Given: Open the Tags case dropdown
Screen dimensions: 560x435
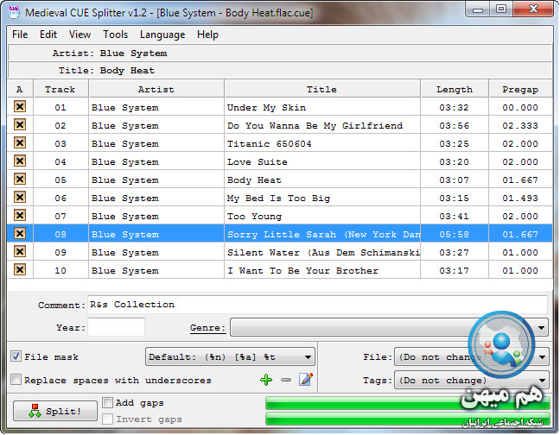Looking at the screenshot, I should tap(471, 381).
